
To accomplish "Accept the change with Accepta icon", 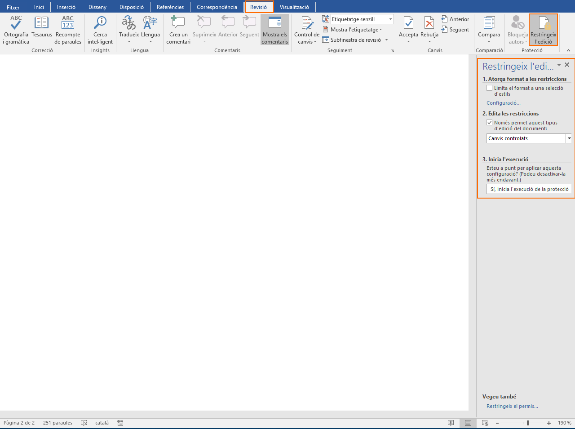I will pyautogui.click(x=408, y=23).
